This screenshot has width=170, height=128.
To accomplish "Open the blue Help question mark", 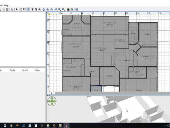I will 77,9.
